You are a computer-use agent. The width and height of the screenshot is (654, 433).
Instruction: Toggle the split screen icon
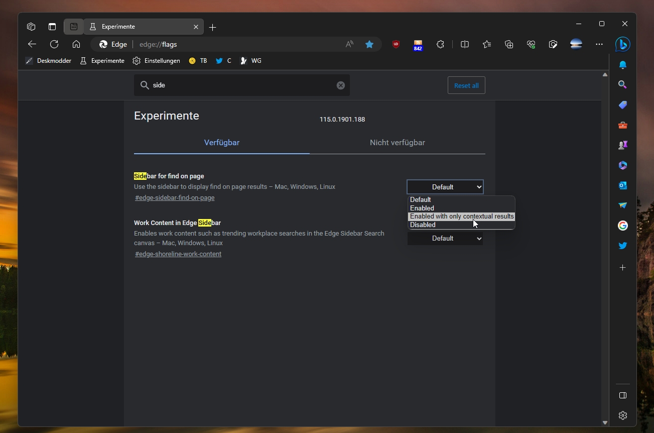tap(465, 44)
